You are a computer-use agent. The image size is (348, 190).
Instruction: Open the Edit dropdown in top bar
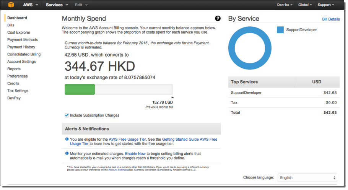pos(81,5)
